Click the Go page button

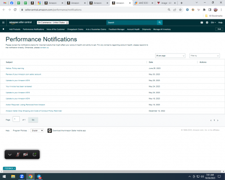point(33,120)
